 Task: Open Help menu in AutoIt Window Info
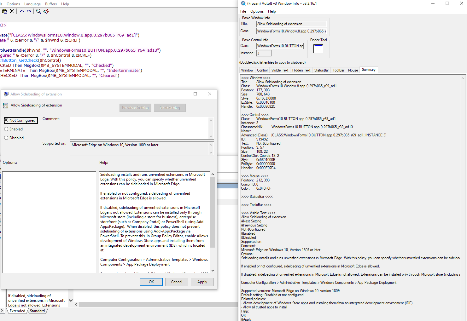tap(272, 11)
